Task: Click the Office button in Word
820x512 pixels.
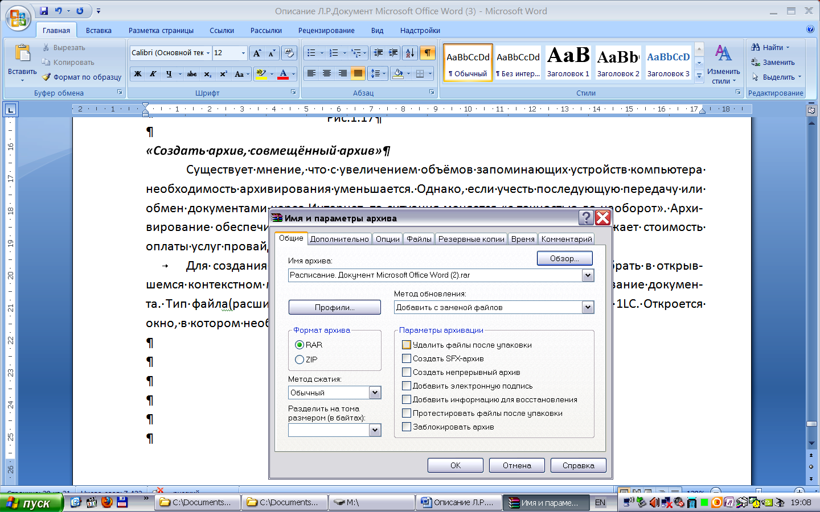Action: (x=18, y=18)
